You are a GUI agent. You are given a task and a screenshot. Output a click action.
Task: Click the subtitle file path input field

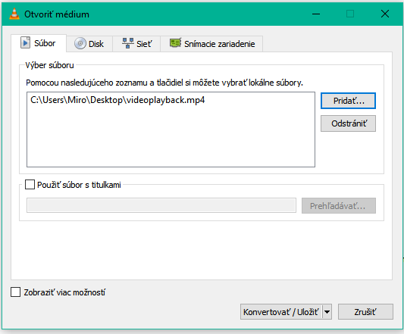[x=161, y=205]
